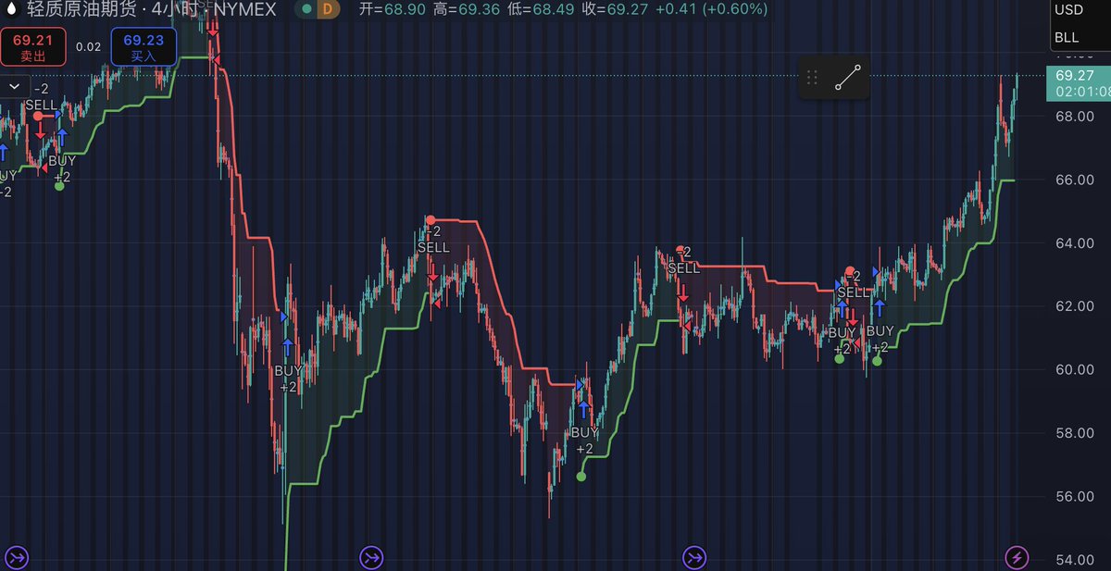
Task: Open the purple rollover marker nearest the chart's horizontal center
Action: click(x=693, y=557)
